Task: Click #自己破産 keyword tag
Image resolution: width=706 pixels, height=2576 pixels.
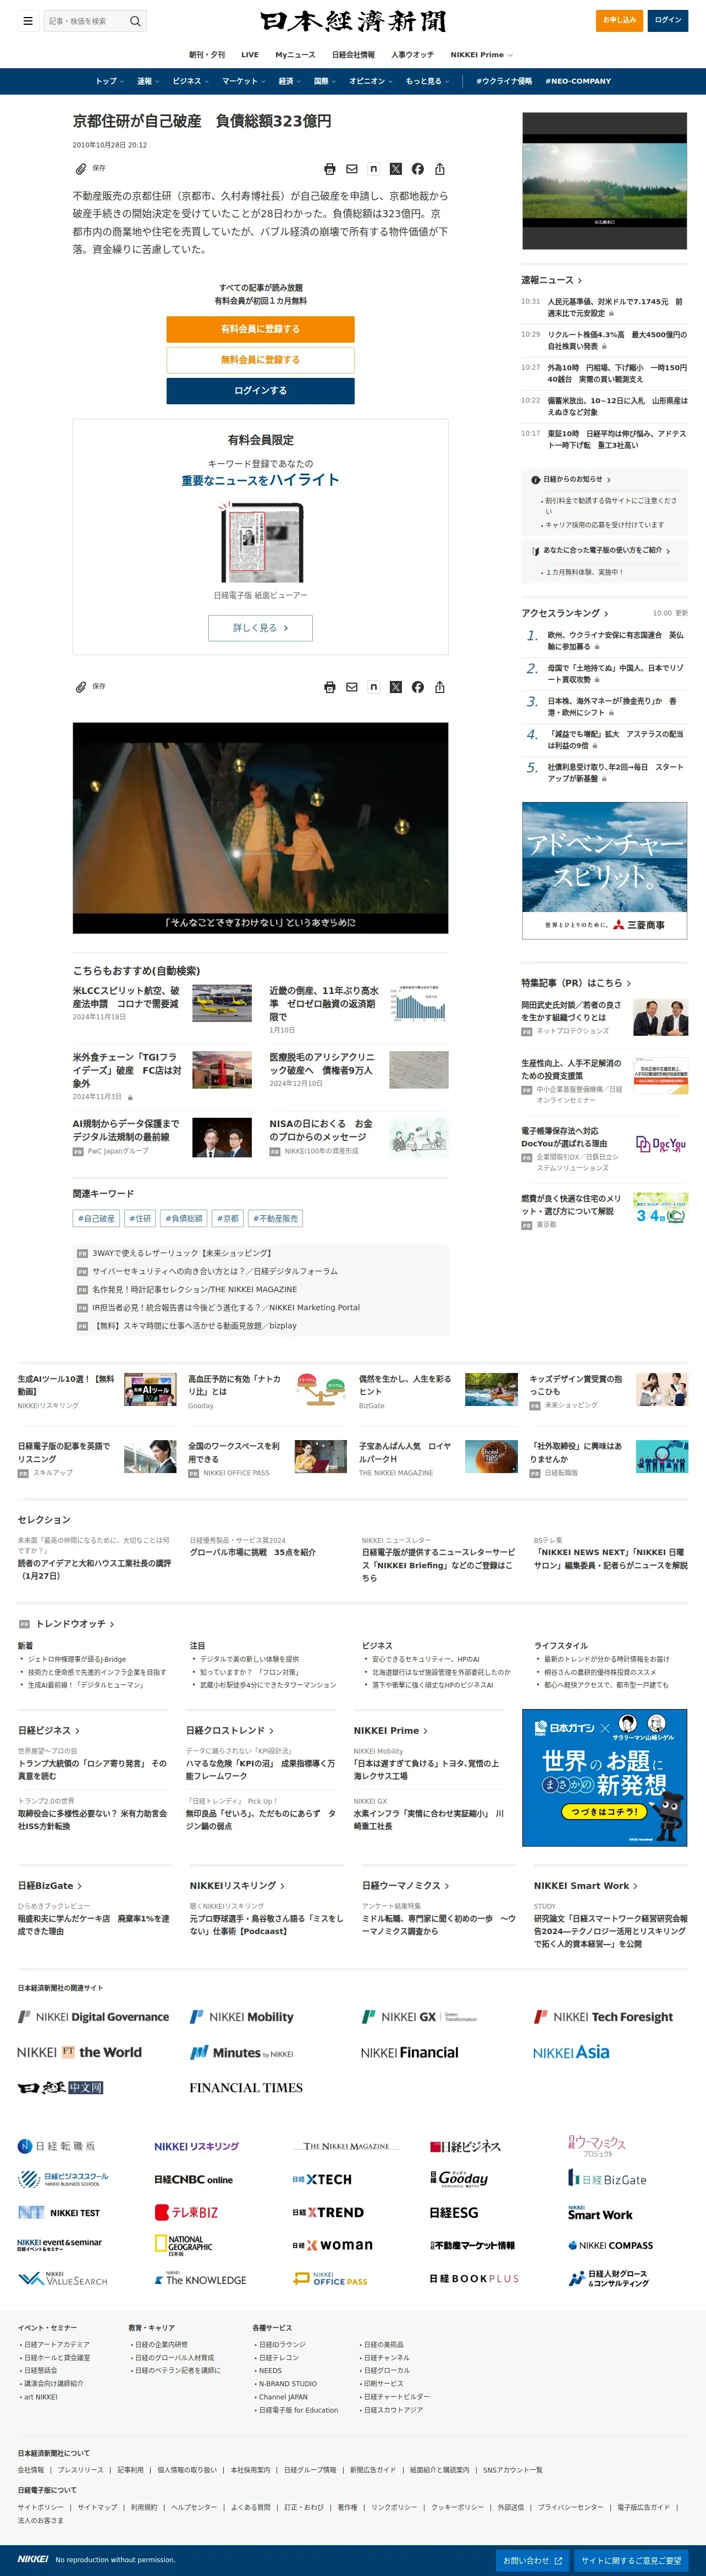Action: pyautogui.click(x=96, y=1218)
